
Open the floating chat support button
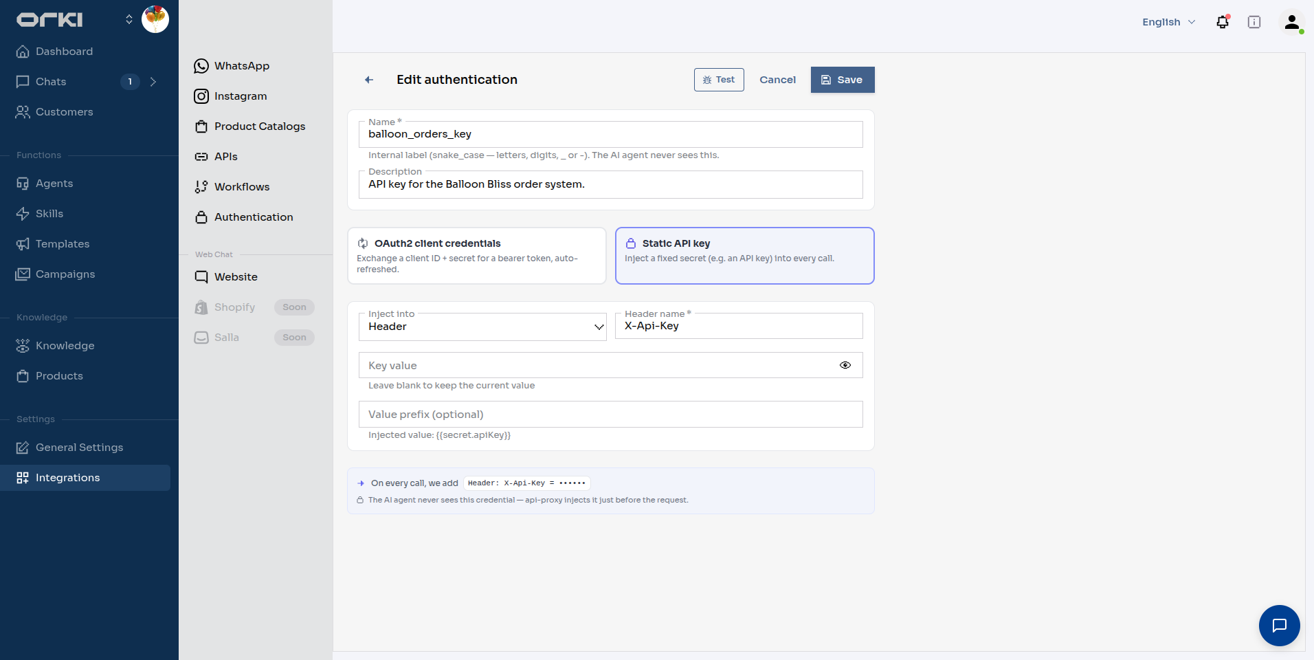point(1279,626)
